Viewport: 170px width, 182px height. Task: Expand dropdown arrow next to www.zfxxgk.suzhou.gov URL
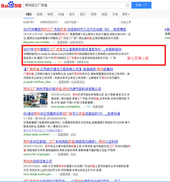click(56, 174)
